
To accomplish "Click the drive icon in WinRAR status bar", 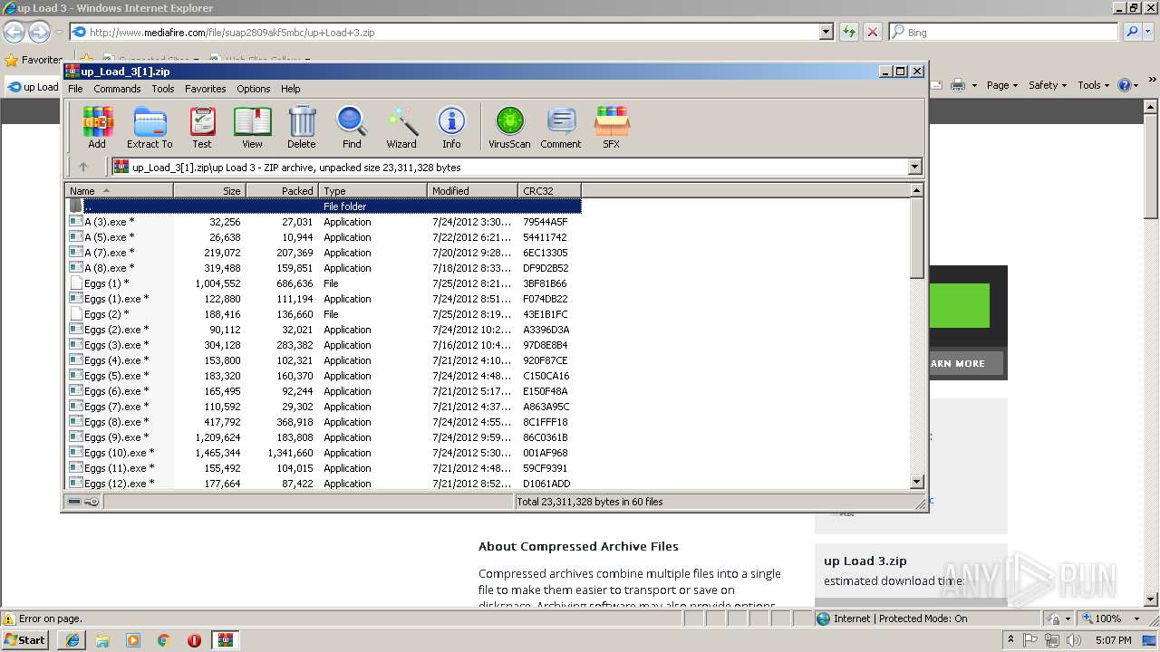I will 75,502.
